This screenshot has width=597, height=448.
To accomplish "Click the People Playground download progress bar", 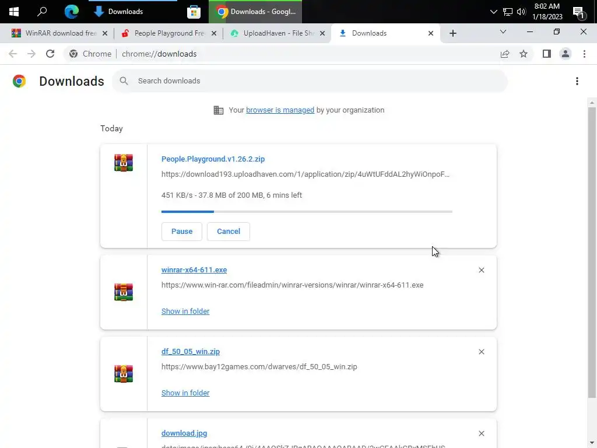I will [307, 211].
